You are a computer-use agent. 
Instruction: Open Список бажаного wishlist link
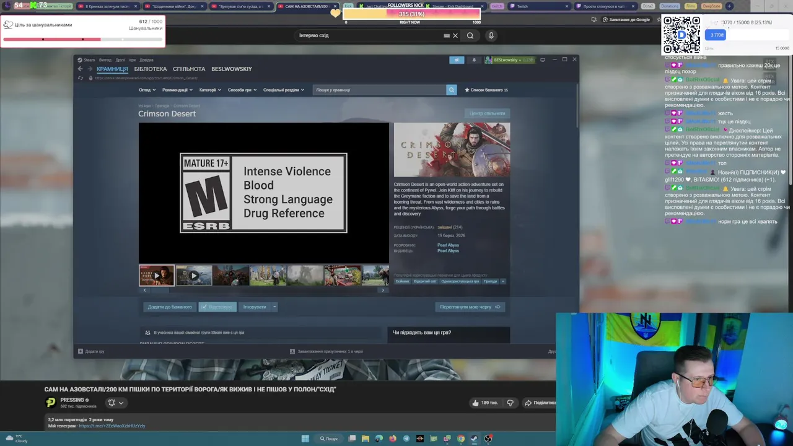coord(486,90)
